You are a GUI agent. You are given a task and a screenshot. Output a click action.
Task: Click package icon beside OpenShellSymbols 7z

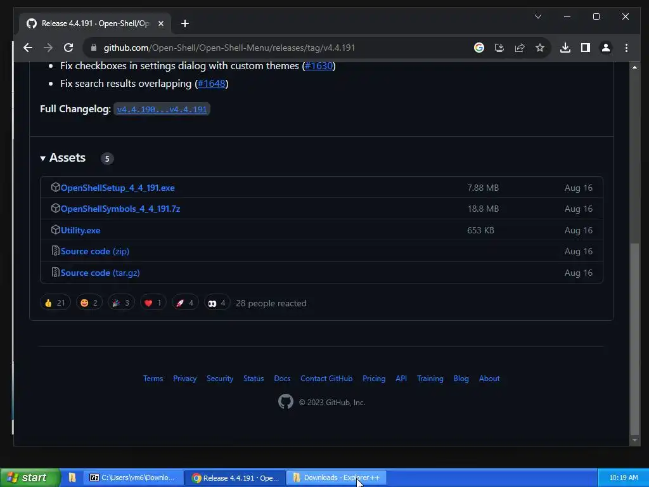pyautogui.click(x=56, y=208)
